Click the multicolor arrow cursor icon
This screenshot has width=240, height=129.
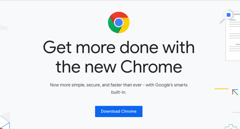coord(235,92)
